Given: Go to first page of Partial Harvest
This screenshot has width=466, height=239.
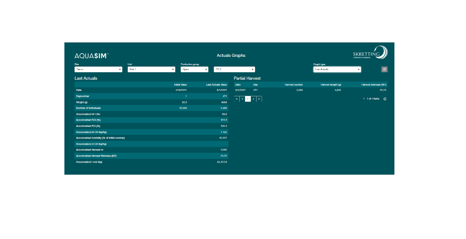Looking at the screenshot, I should [x=237, y=99].
